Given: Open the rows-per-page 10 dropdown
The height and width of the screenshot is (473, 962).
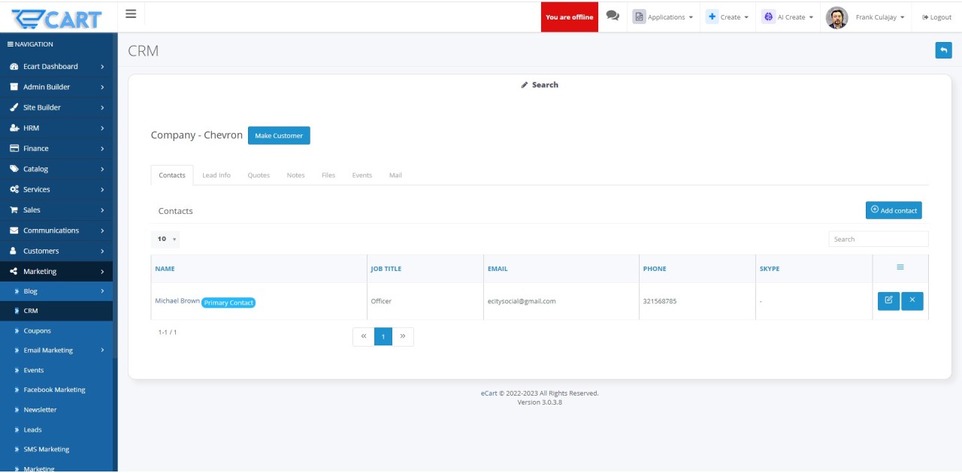Looking at the screenshot, I should coord(165,240).
